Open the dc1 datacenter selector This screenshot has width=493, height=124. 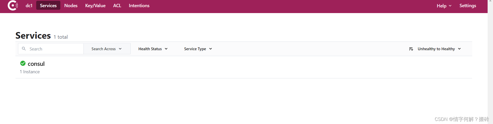(x=29, y=5)
